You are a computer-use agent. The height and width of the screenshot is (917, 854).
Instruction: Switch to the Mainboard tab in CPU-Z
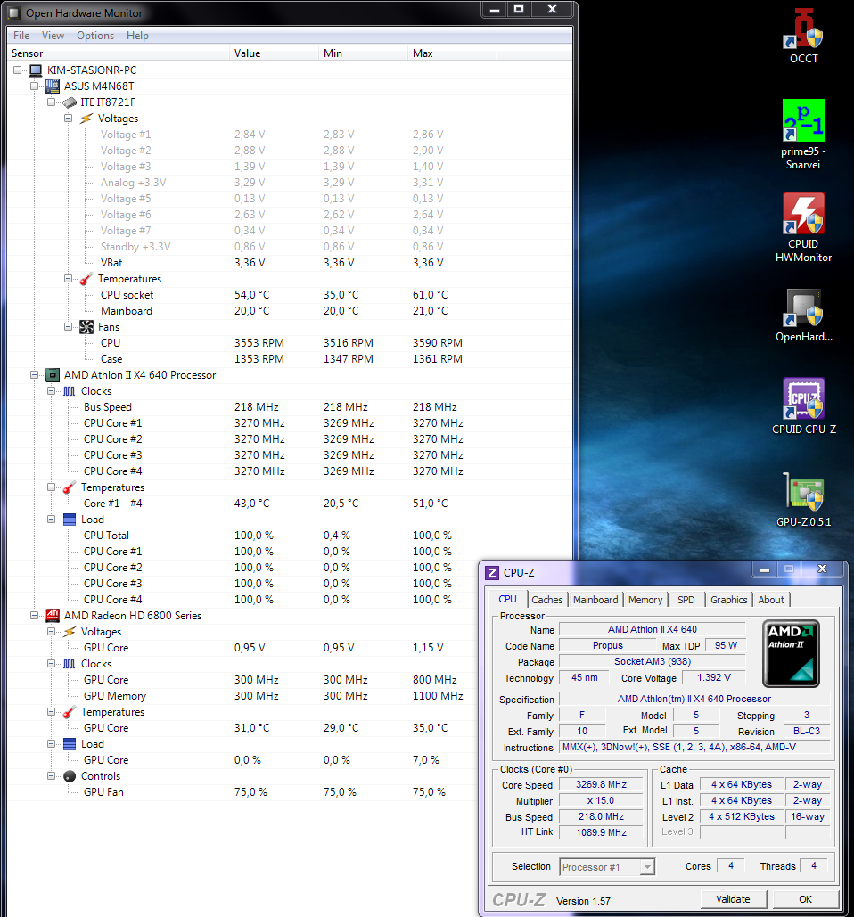[595, 600]
